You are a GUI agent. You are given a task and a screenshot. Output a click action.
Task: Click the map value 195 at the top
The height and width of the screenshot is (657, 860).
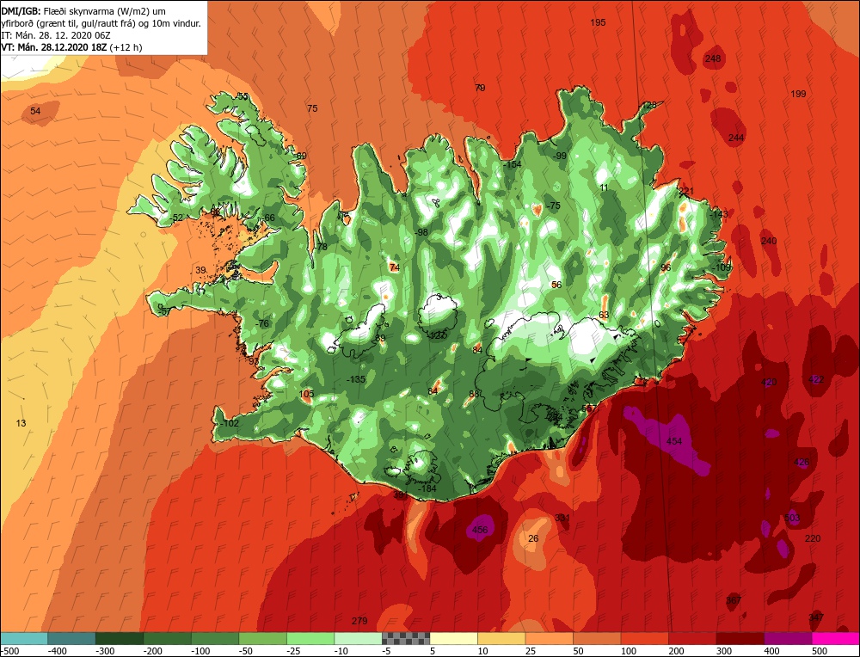598,22
